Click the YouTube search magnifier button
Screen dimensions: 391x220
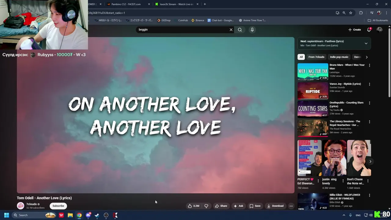pyautogui.click(x=240, y=30)
